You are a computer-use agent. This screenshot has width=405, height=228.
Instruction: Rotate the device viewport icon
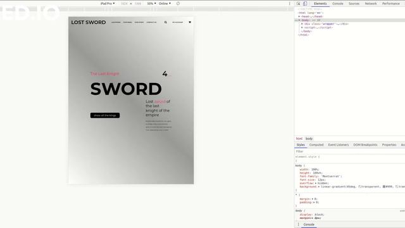coord(178,4)
